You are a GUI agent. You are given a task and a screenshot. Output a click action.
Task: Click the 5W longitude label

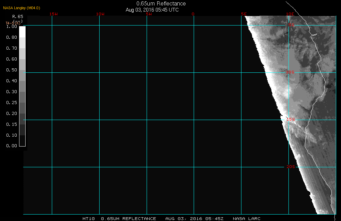coord(148,14)
